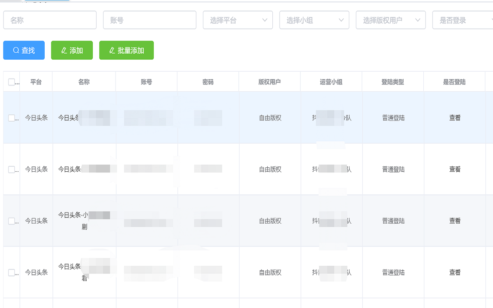Click the 密码 column header
493x308 pixels.
208,82
